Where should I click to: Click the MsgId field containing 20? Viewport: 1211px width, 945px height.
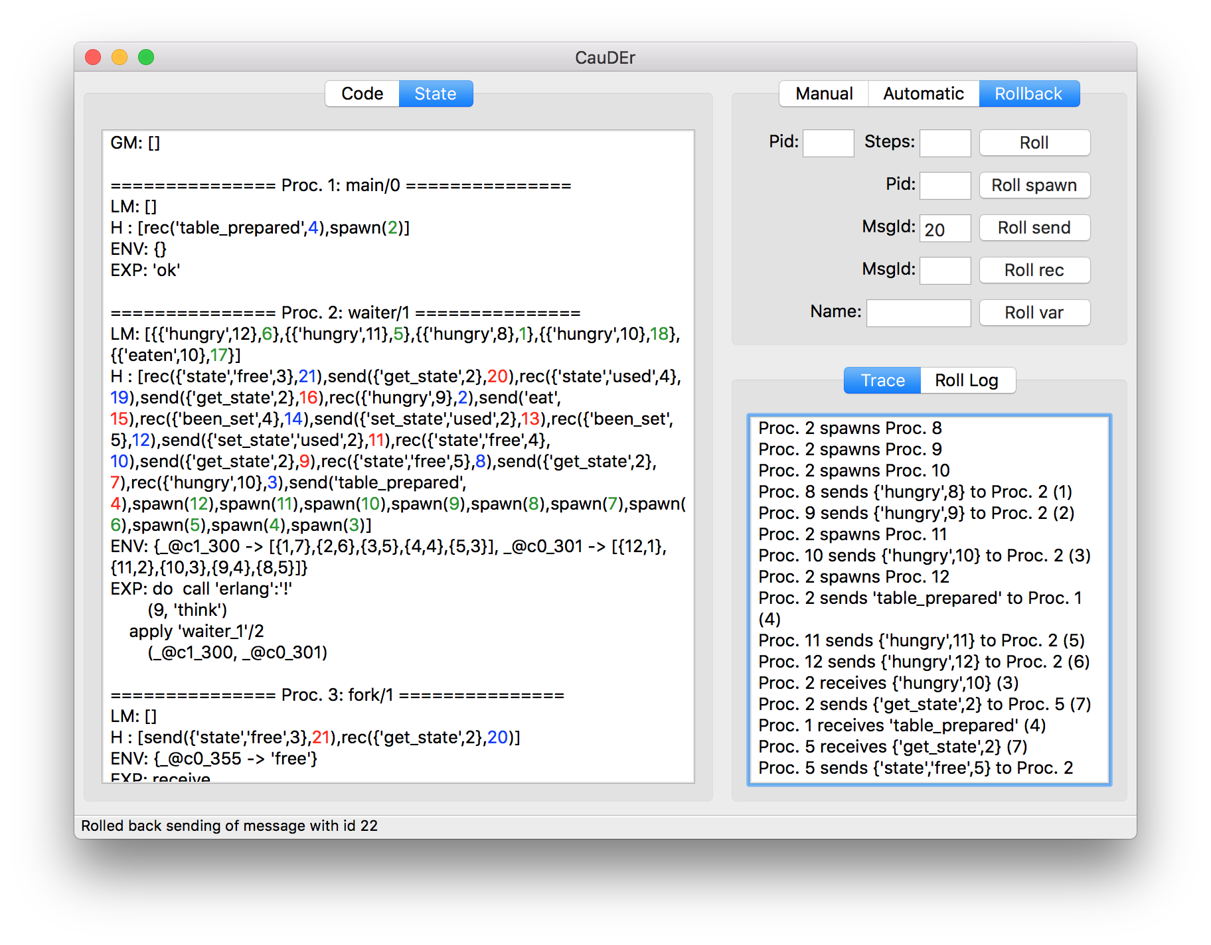[x=945, y=228]
